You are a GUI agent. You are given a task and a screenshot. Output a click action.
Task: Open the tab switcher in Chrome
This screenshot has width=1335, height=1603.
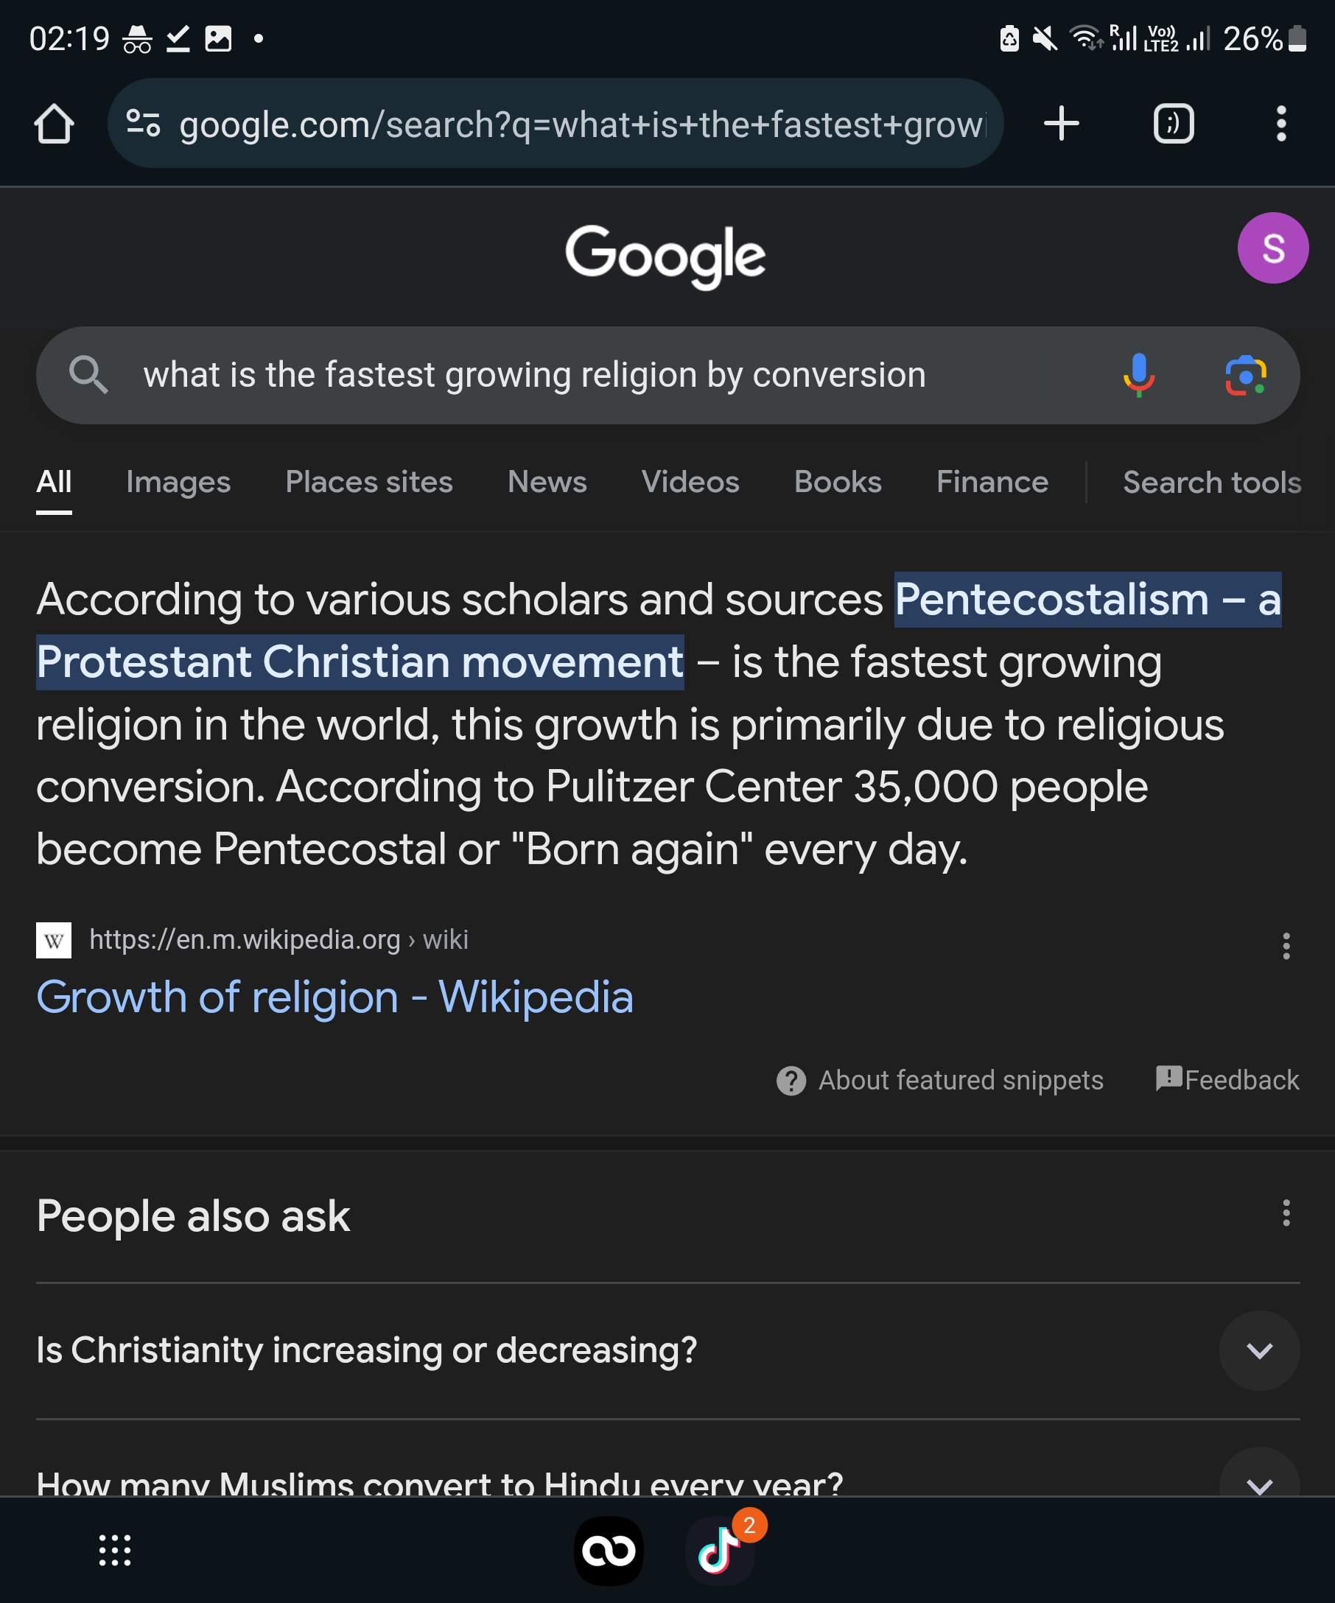pyautogui.click(x=1173, y=124)
